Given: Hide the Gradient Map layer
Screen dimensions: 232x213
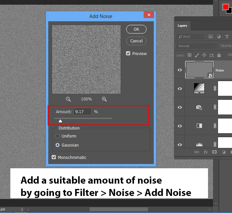Looking at the screenshot, I should click(180, 88).
